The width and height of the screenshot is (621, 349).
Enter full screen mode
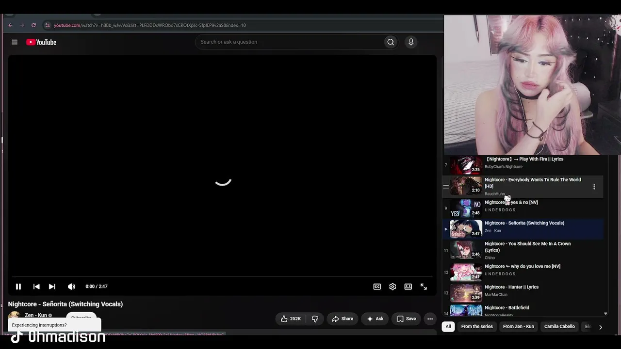pyautogui.click(x=424, y=286)
